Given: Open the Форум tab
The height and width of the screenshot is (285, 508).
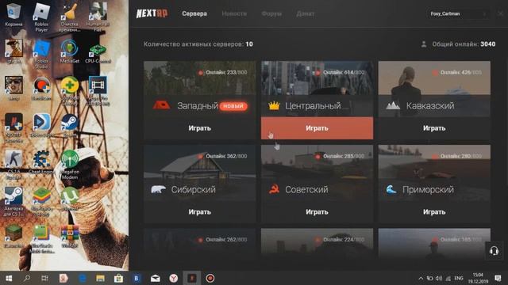Looking at the screenshot, I should coord(271,13).
